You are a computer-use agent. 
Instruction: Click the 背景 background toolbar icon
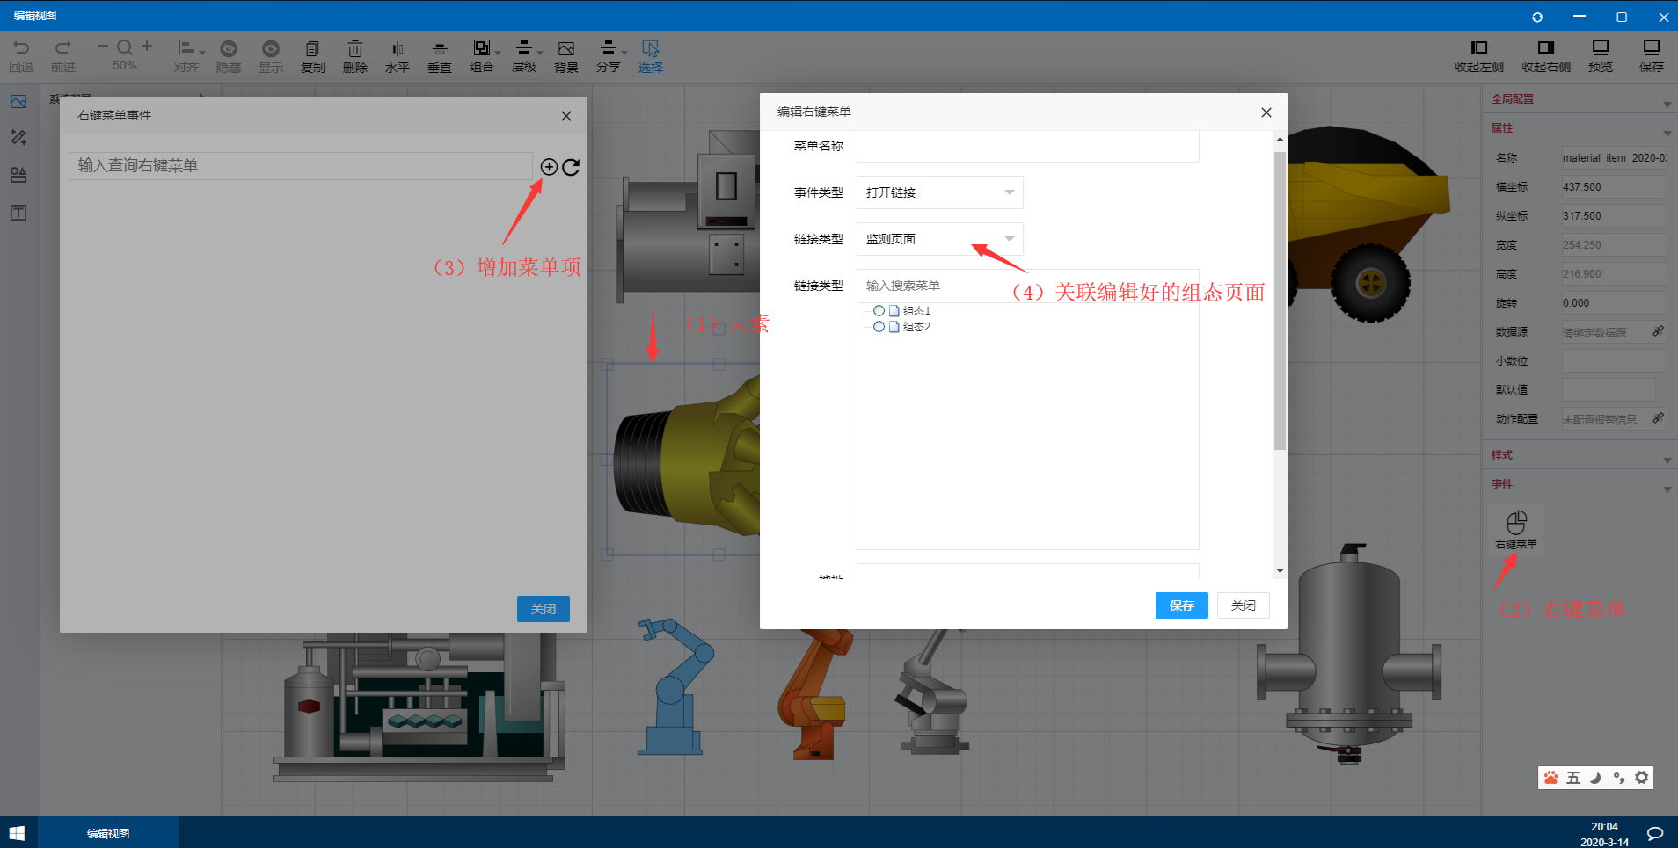(x=565, y=48)
